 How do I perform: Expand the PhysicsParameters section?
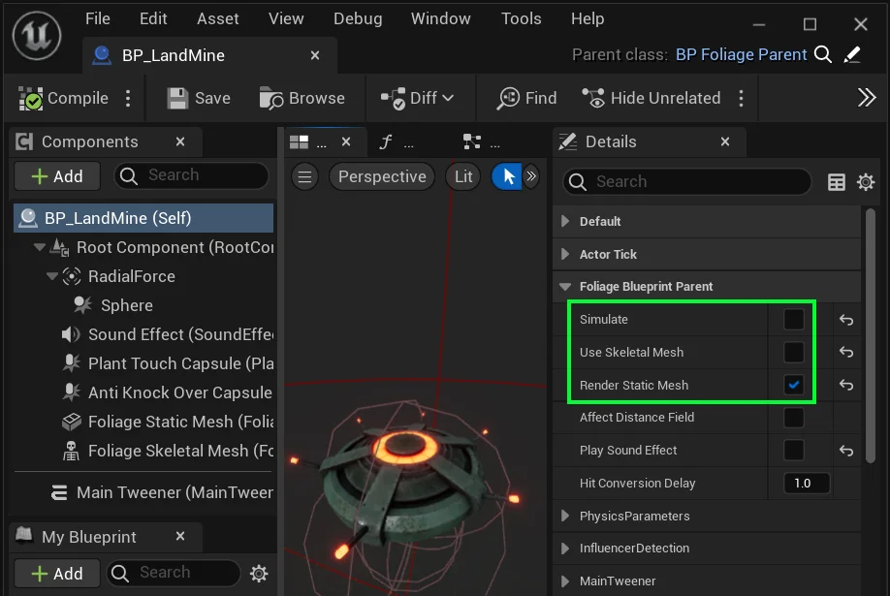click(x=565, y=517)
